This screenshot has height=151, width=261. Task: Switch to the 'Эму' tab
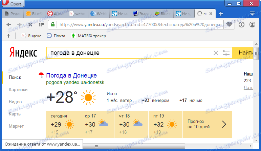pos(142,14)
